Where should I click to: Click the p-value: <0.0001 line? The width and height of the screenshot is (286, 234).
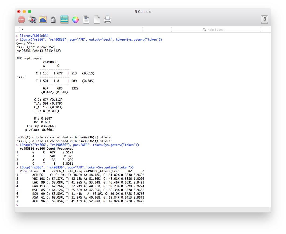pos(39,130)
